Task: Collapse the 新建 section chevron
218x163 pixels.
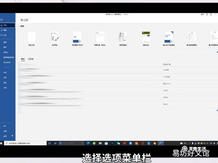Action: (x=18, y=26)
